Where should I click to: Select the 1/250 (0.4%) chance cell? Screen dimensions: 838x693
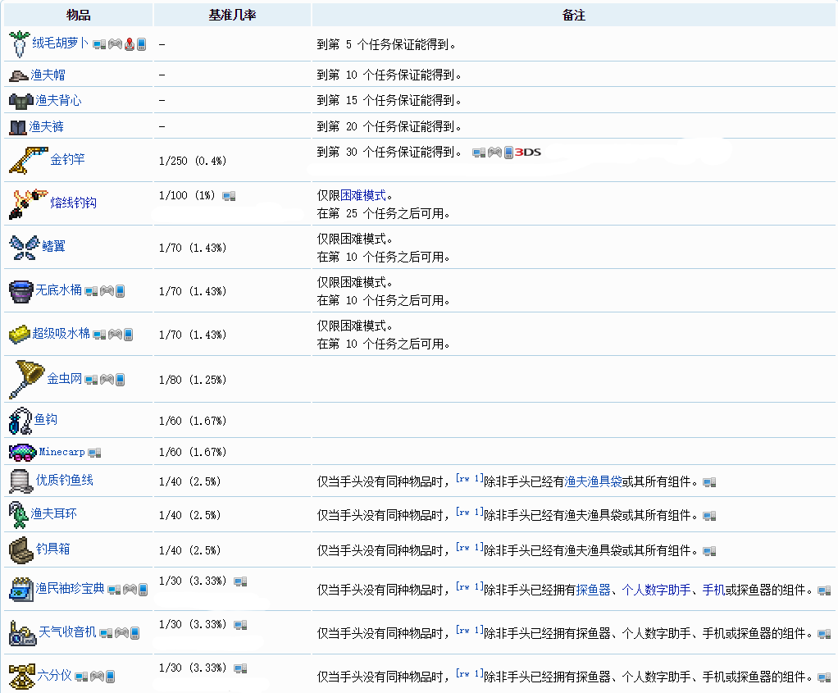[x=232, y=161]
